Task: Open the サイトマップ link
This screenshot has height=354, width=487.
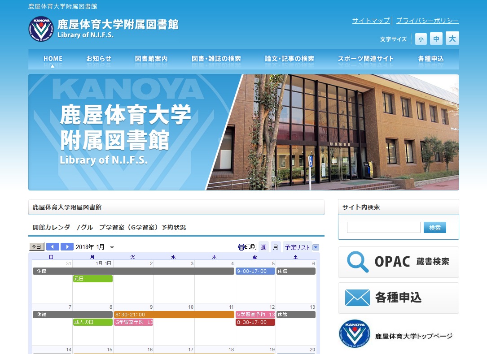Action: (371, 21)
